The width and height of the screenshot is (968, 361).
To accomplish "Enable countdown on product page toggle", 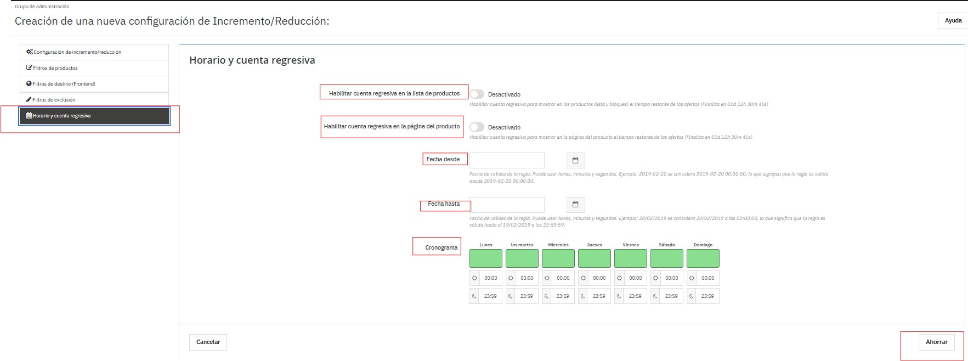I will click(x=477, y=127).
